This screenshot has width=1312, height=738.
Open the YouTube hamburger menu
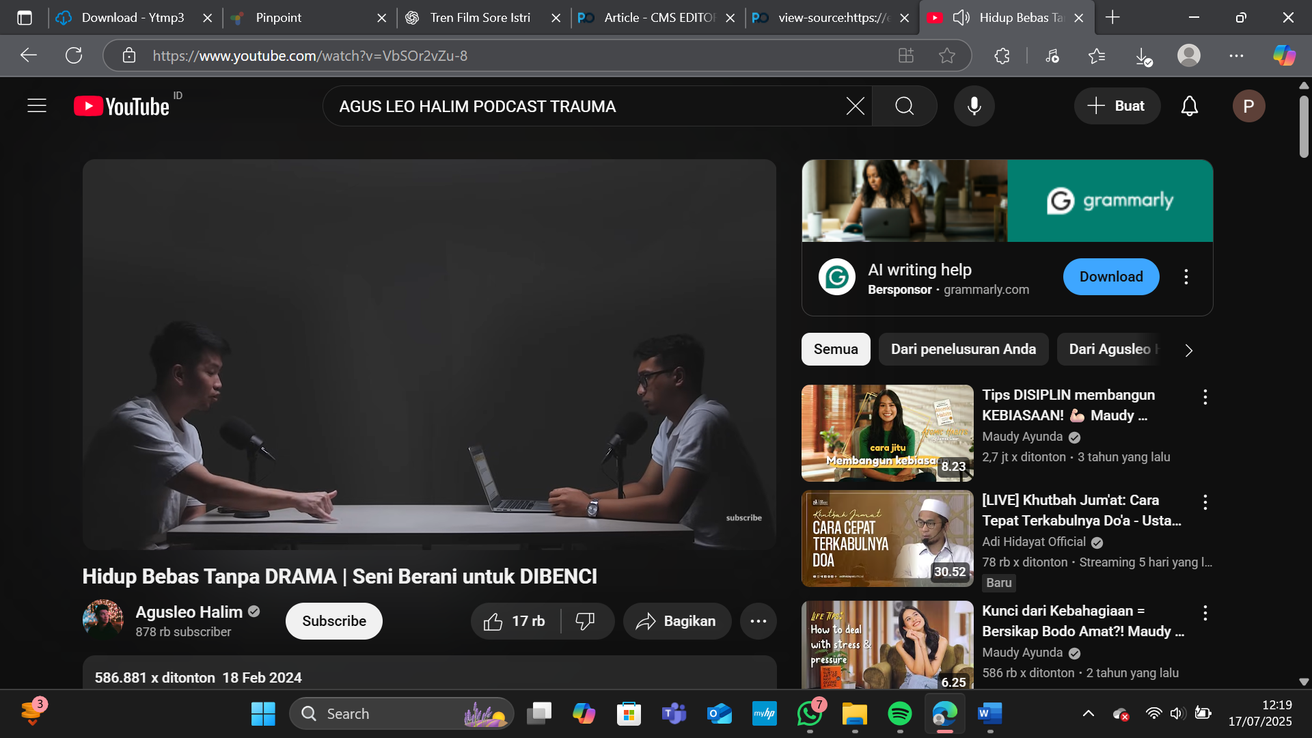click(x=36, y=106)
